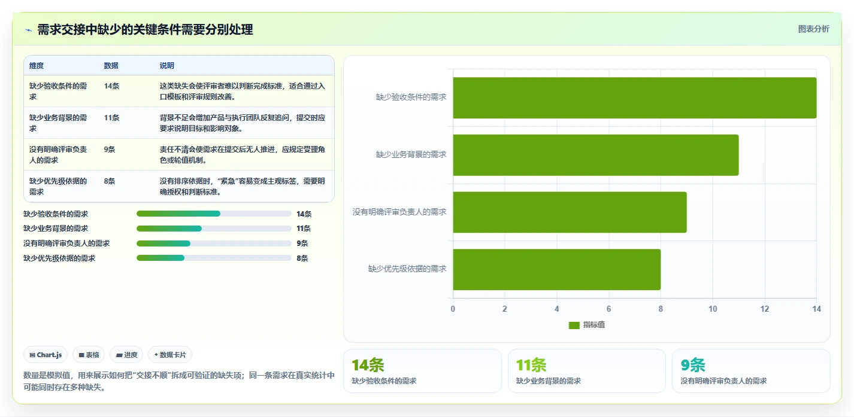
Task: Click the page title 需求交接中缺少的关键条件需要分别处理
Action: (145, 30)
